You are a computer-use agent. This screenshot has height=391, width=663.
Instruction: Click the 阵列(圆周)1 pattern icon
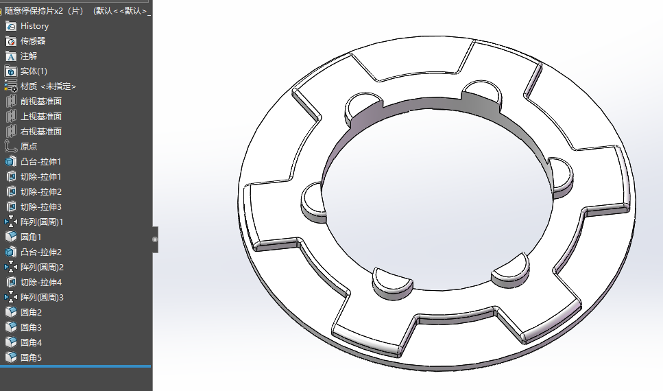10,222
